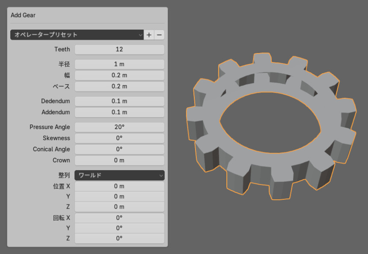Click the Skewness label

[56, 138]
